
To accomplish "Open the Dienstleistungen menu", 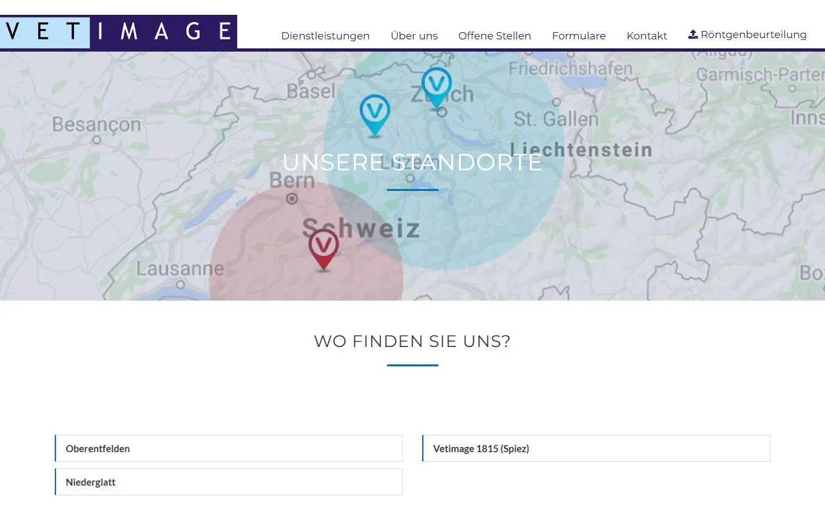I will [325, 35].
